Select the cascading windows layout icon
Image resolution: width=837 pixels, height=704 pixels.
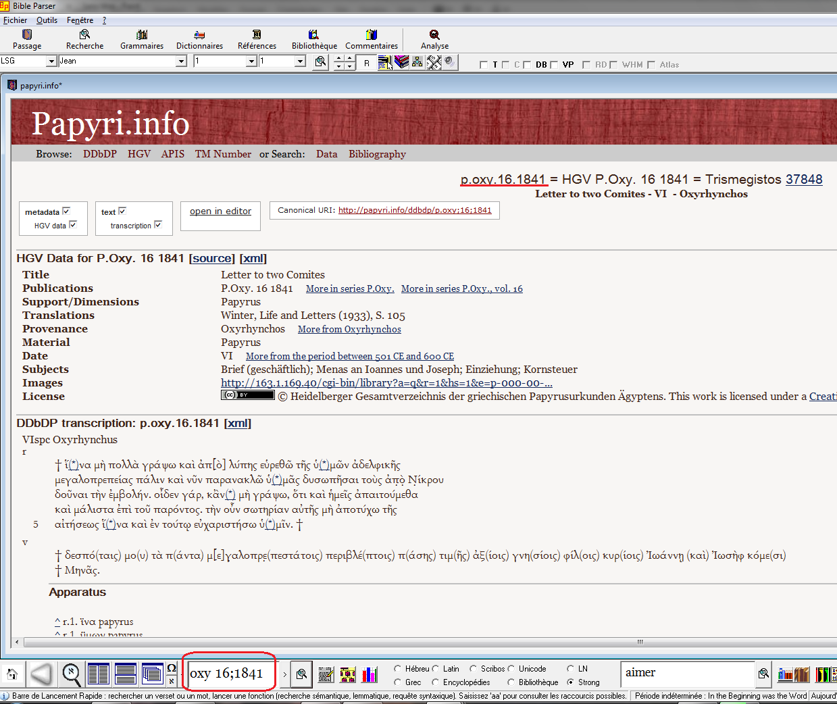coord(153,674)
